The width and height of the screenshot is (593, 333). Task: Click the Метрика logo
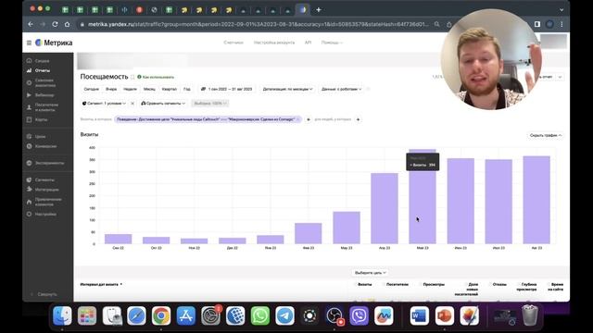point(54,43)
